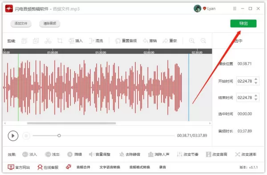This screenshot has height=175, width=267.
Task: Select the crop tool icon
Action: pos(60,41)
